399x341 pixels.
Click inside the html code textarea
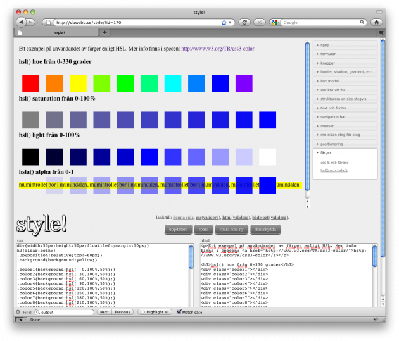point(286,275)
